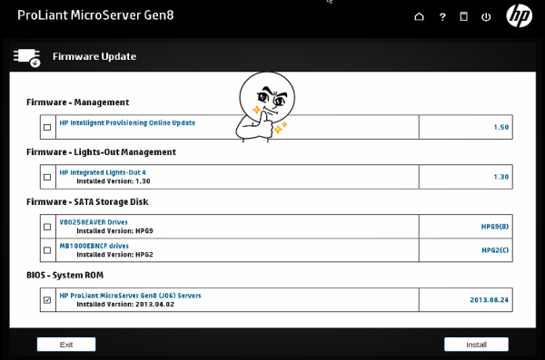Open HP Intelligent Provisioning Online Update link

(127, 123)
